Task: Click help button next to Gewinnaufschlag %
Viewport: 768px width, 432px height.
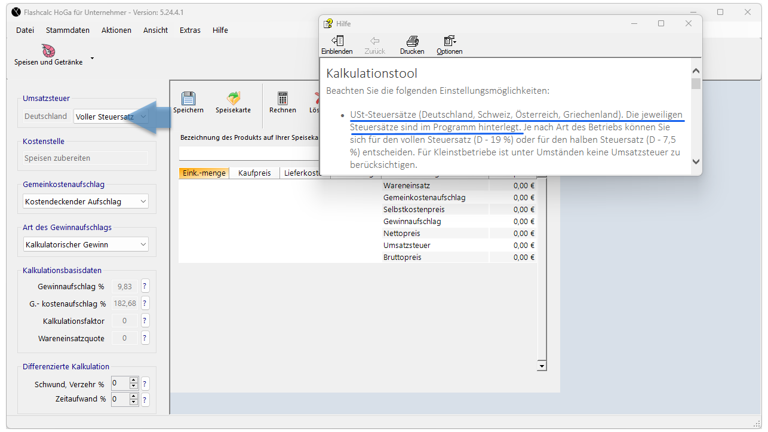Action: [x=145, y=286]
